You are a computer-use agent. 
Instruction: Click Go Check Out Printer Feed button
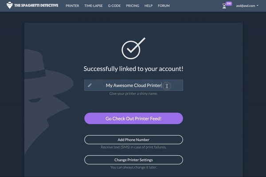point(133,118)
